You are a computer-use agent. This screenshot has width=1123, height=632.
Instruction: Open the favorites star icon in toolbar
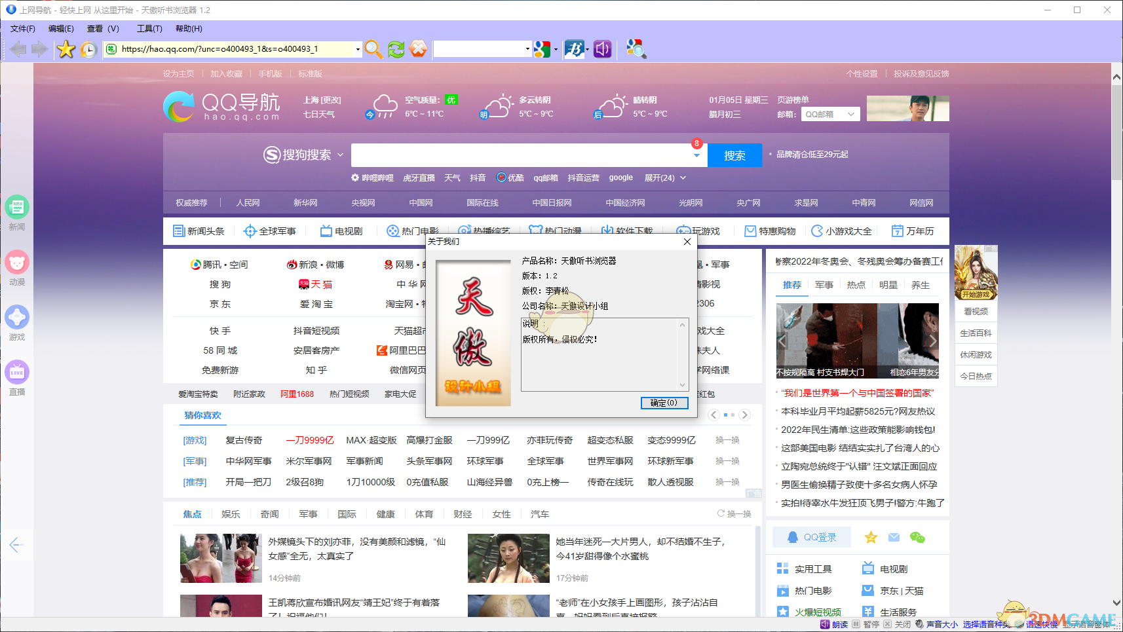(x=66, y=49)
